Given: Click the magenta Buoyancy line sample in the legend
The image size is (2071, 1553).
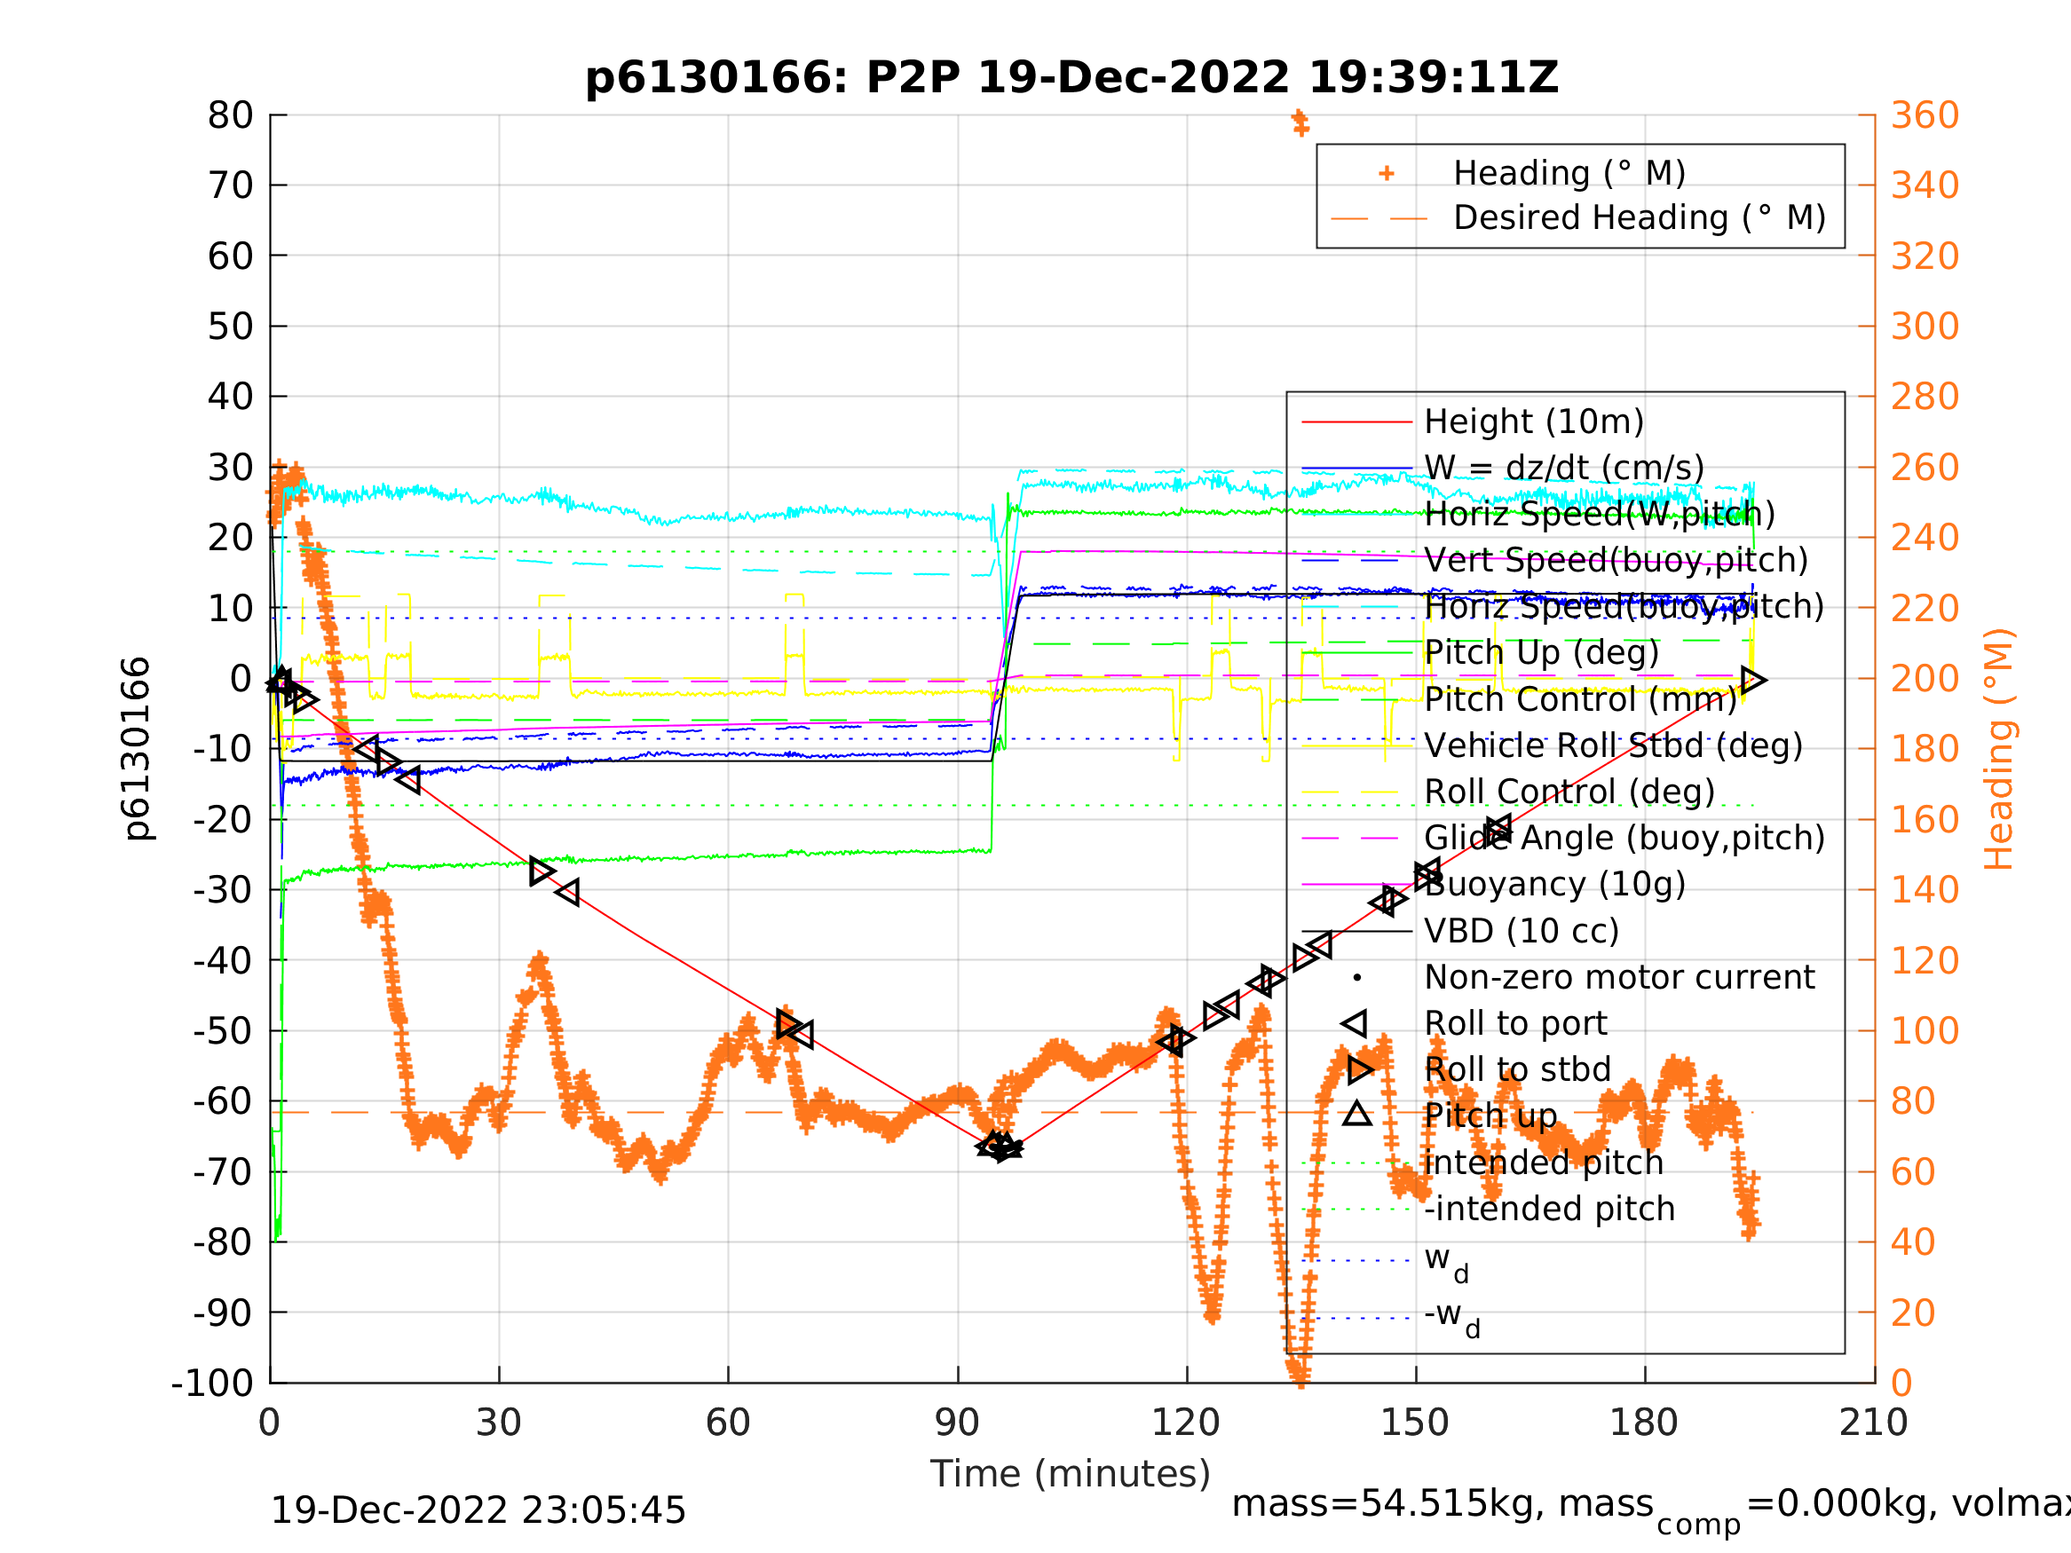Looking at the screenshot, I should click(1356, 884).
